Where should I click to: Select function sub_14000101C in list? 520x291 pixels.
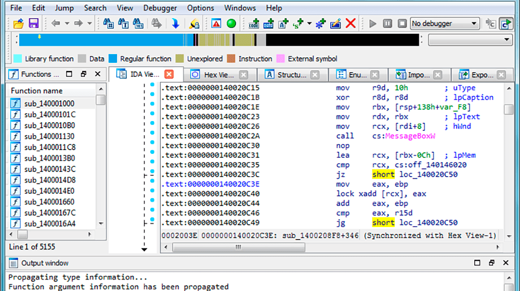50,115
